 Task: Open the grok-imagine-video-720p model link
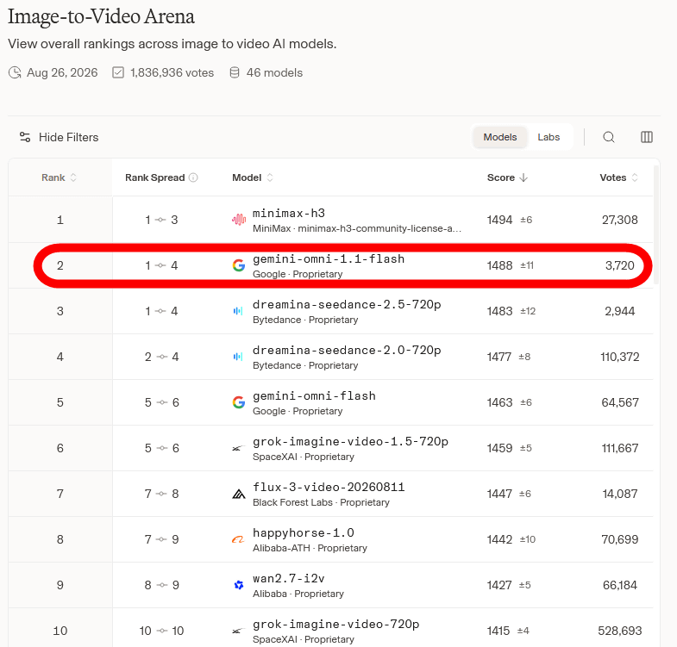pyautogui.click(x=335, y=624)
